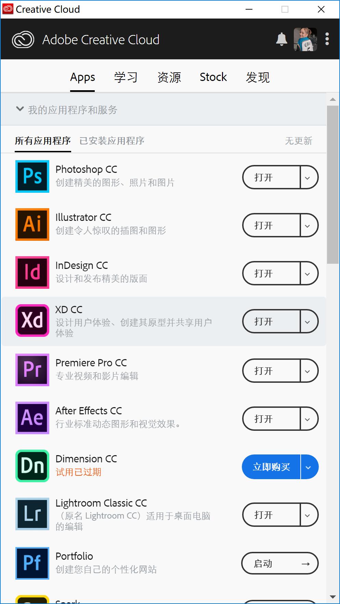
Task: Click the InDesign CC app icon
Action: [x=32, y=272]
